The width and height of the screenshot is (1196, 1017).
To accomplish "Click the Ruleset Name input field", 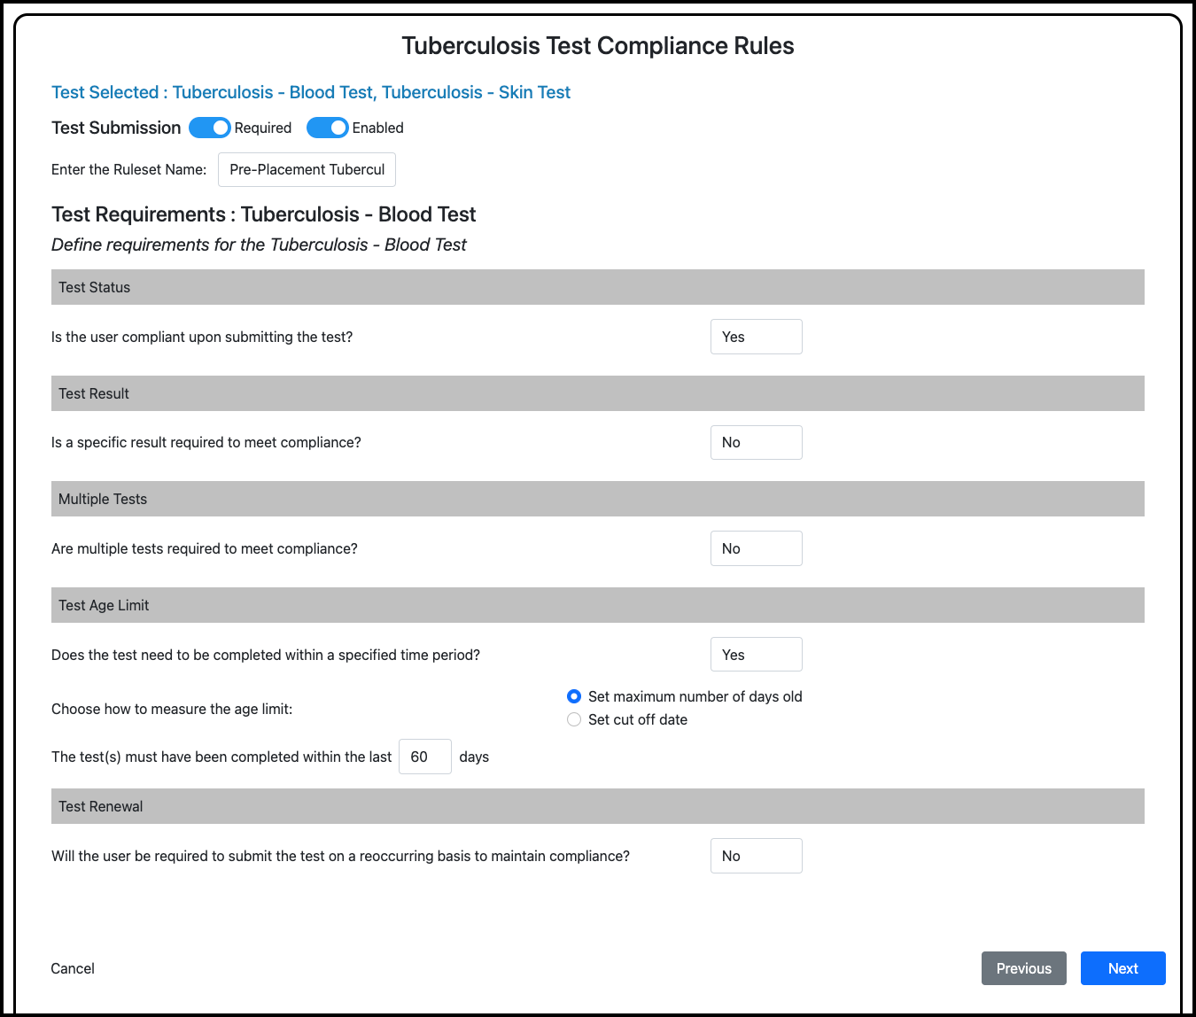I will point(307,169).
